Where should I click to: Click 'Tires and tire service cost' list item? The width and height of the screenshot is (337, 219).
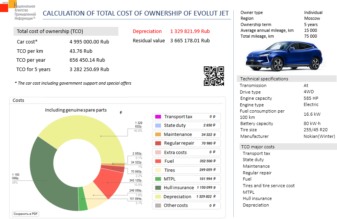click(269, 186)
